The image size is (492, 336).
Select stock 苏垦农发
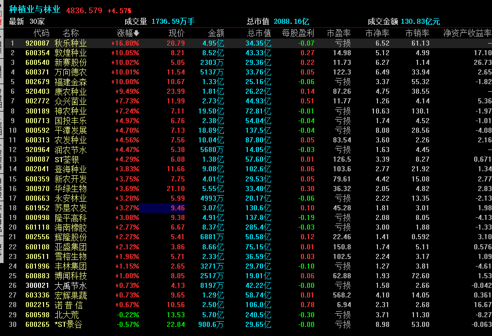pyautogui.click(x=70, y=208)
